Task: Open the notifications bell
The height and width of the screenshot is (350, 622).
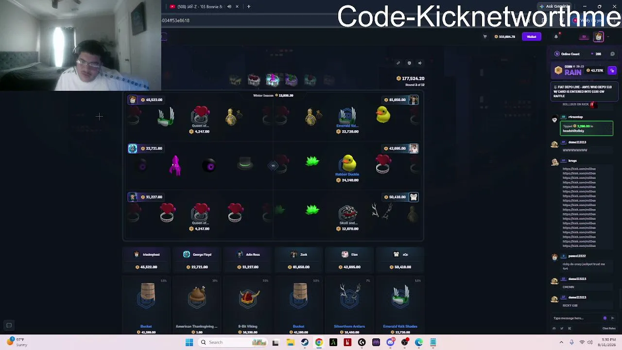Action: point(556,36)
